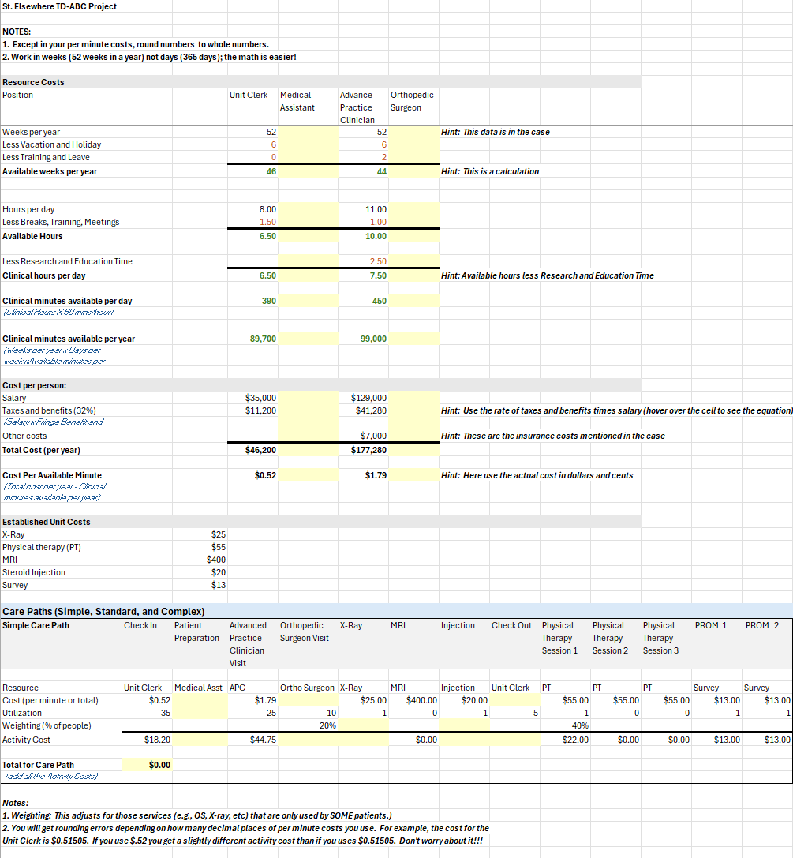Select empty yellow Orthopedic Surgeon salary cell
Viewport: 793px width, 858px height.
pos(414,398)
